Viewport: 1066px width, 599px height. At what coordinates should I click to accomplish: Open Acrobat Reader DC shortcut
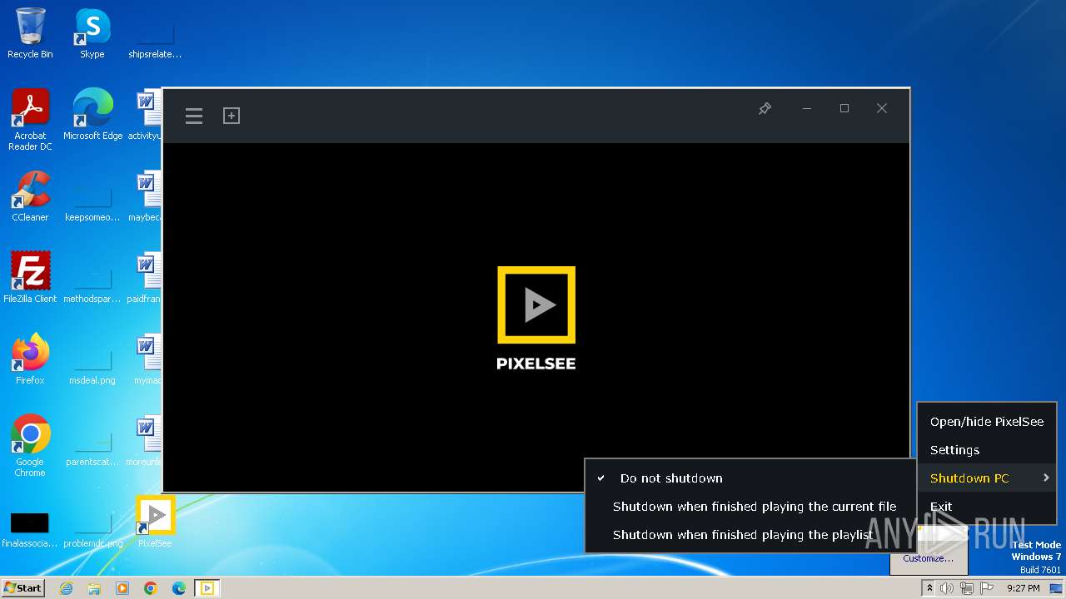[30, 120]
